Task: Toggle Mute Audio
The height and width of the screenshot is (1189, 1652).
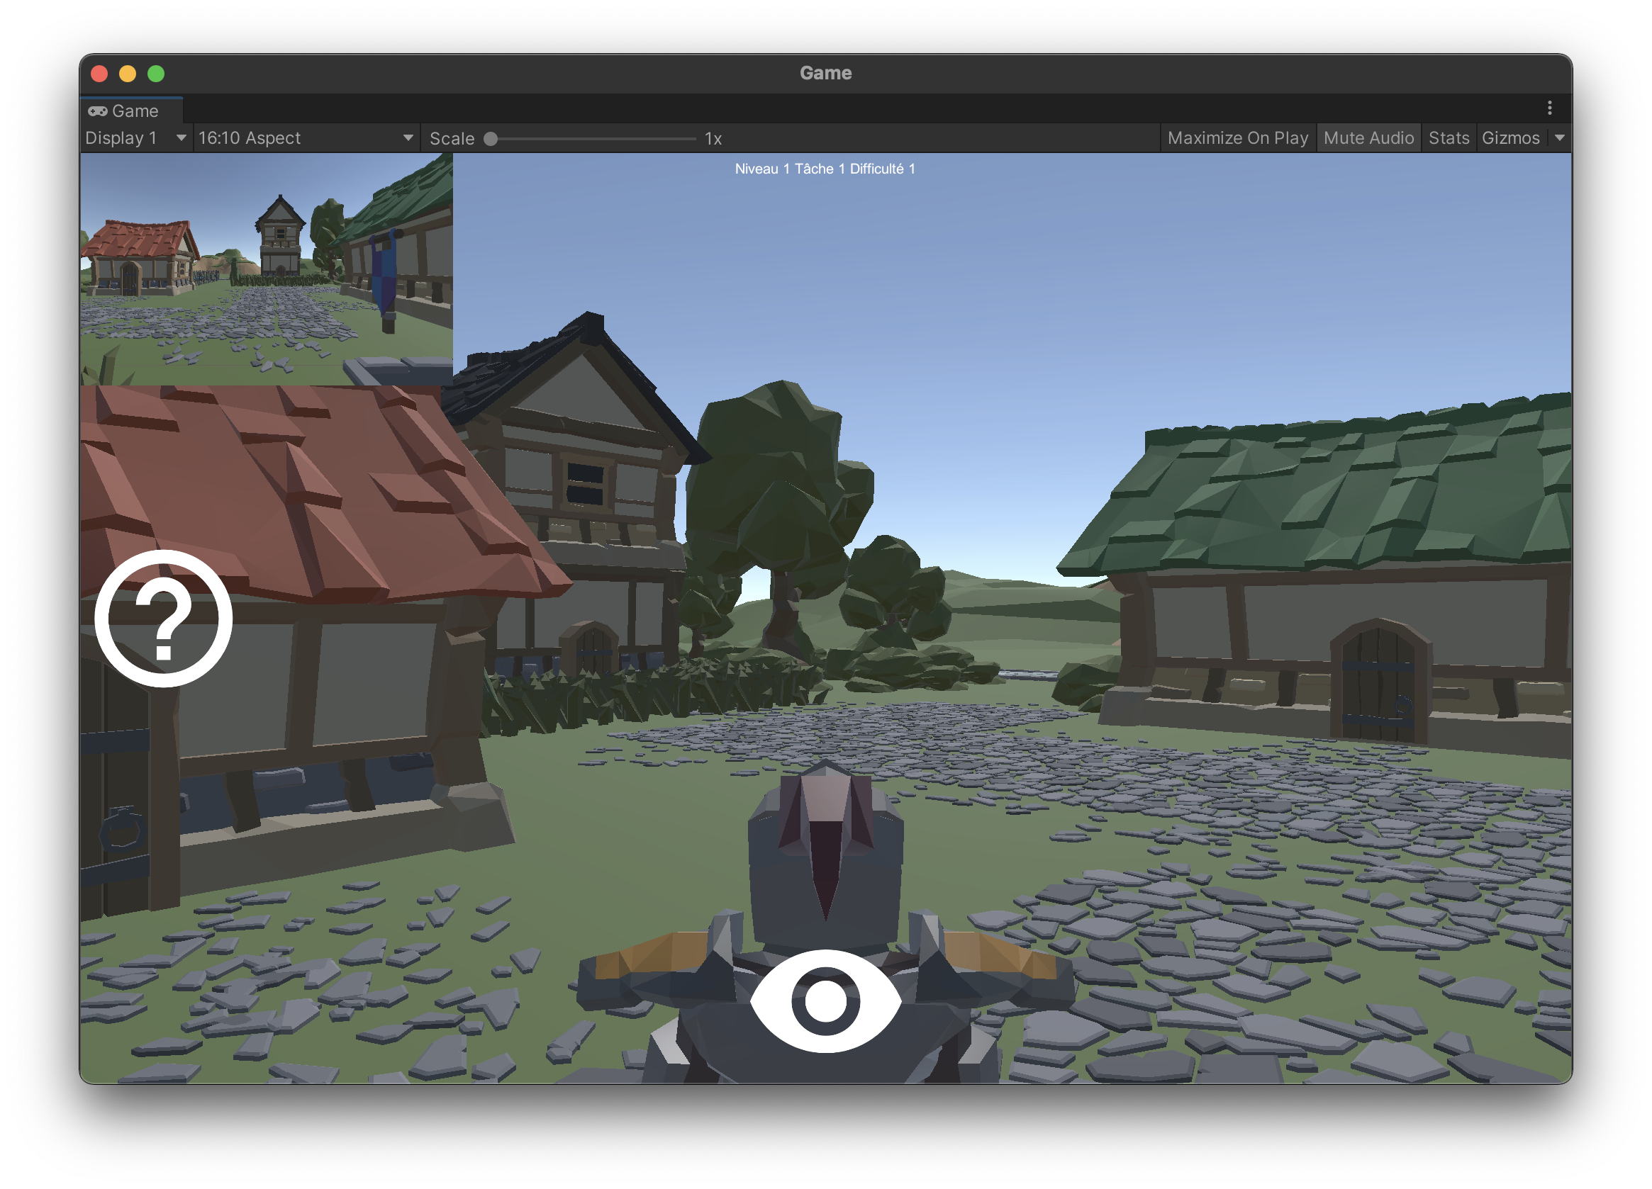Action: [1368, 138]
